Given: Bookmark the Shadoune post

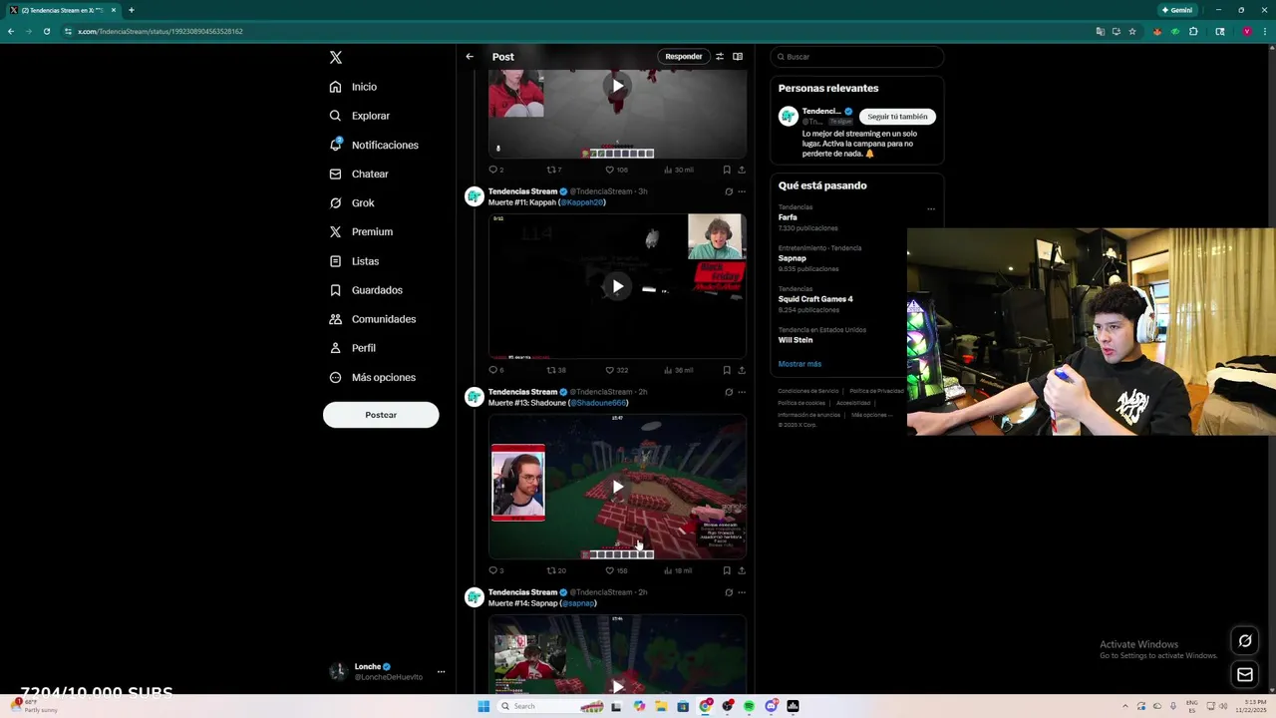Looking at the screenshot, I should [727, 570].
